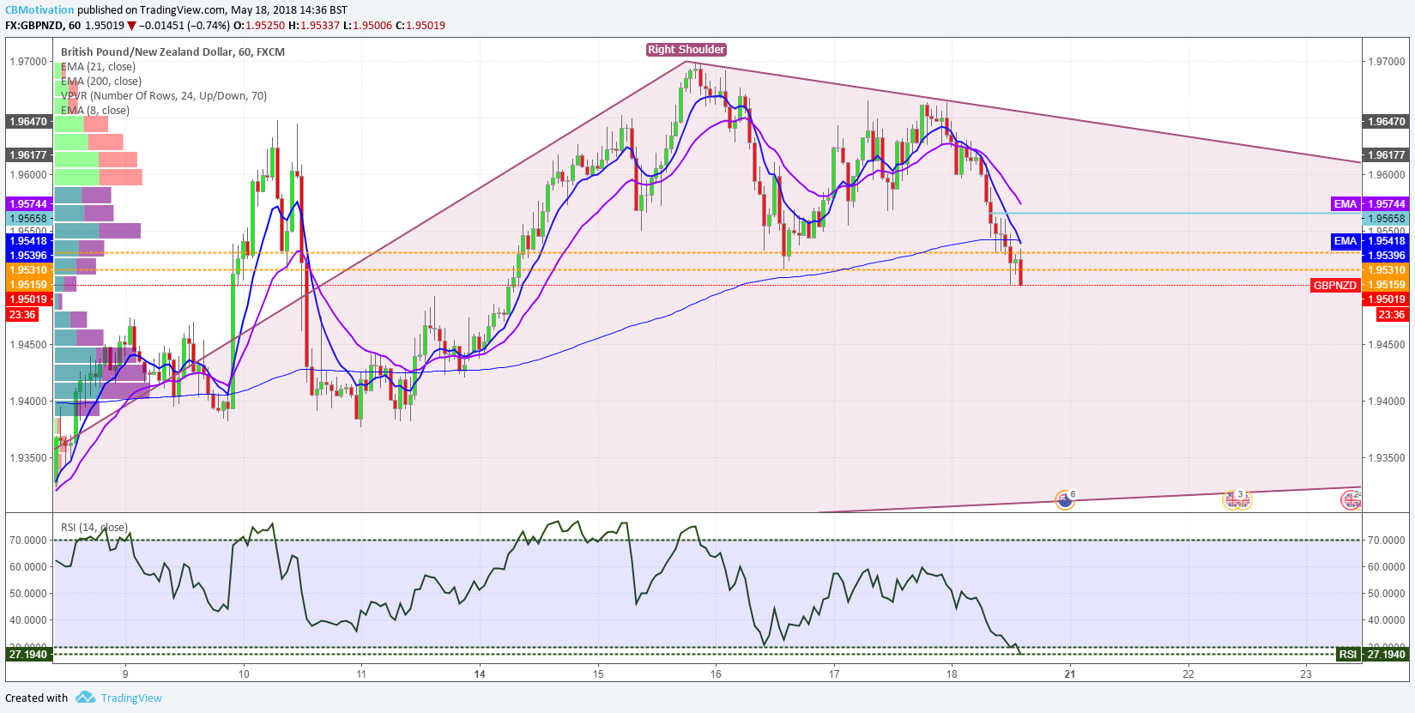Click the 1.94500 level on left price axis
Viewport: 1415px width, 713px height.
coord(28,345)
